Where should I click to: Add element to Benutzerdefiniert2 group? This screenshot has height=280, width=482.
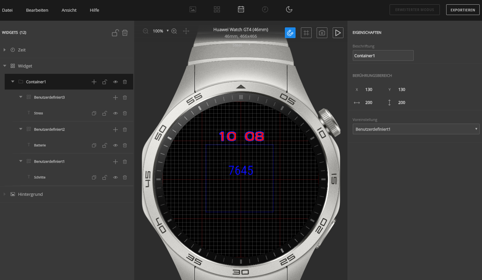[x=115, y=129]
